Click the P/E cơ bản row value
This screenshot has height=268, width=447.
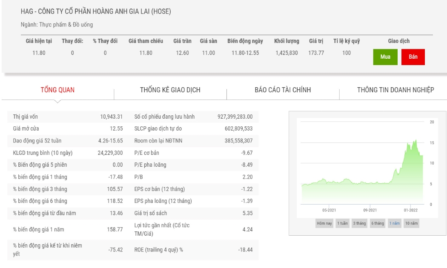[x=247, y=153]
